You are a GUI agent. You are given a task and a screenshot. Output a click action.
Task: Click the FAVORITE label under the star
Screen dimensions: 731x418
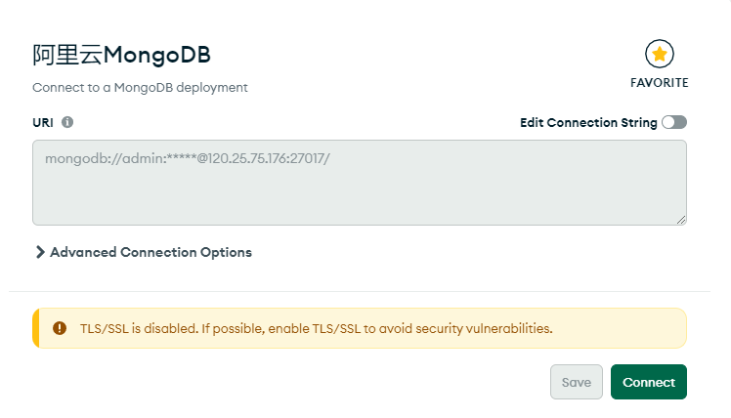tap(660, 83)
